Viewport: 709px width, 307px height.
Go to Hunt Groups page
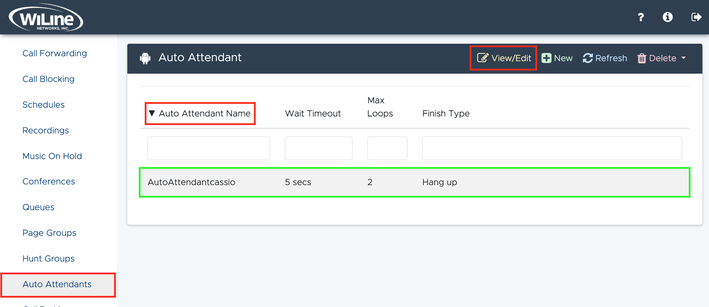click(48, 259)
